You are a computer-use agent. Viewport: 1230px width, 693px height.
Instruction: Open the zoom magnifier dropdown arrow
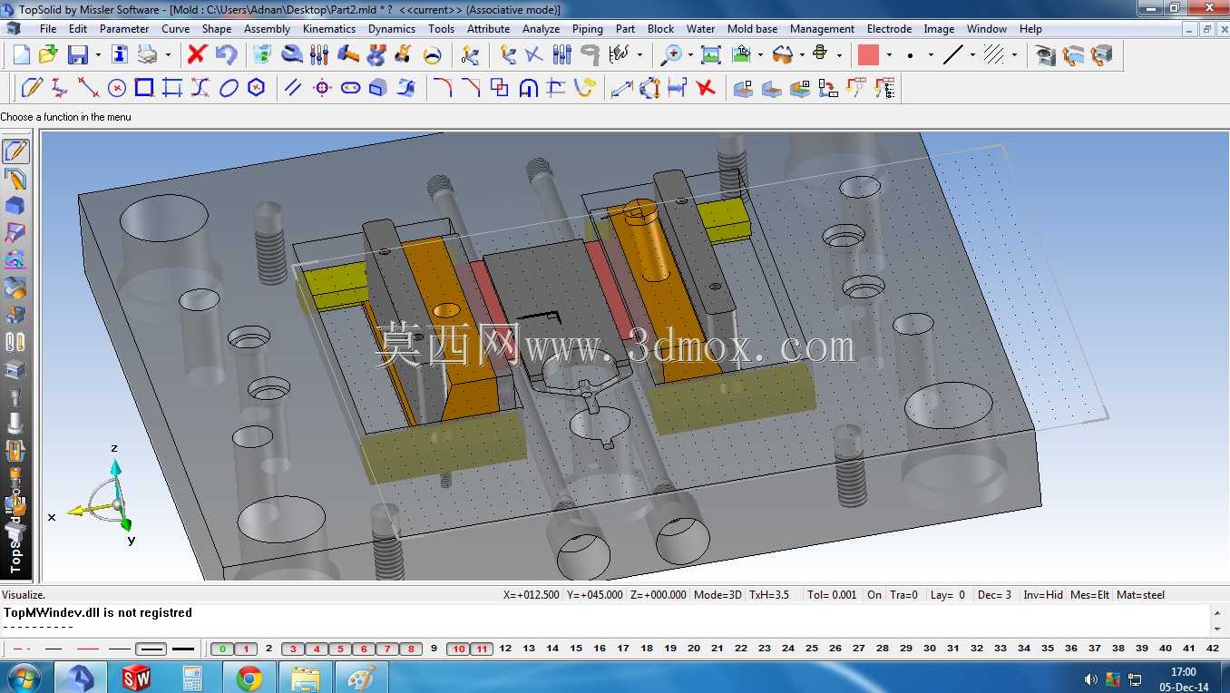click(x=690, y=54)
